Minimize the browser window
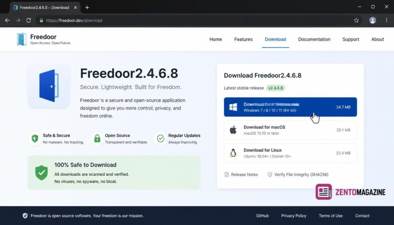This screenshot has height=225, width=394. click(x=360, y=7)
